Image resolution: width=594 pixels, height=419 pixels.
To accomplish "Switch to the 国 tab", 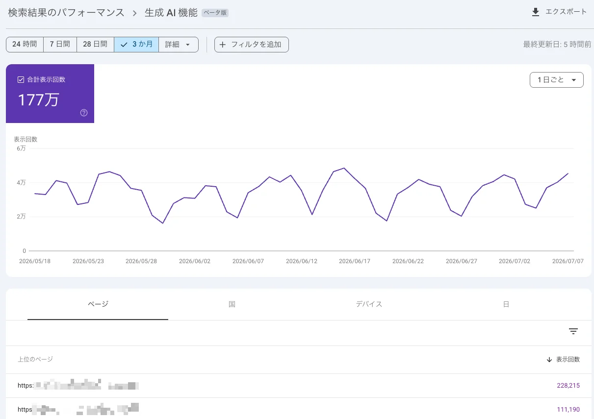I will [232, 304].
